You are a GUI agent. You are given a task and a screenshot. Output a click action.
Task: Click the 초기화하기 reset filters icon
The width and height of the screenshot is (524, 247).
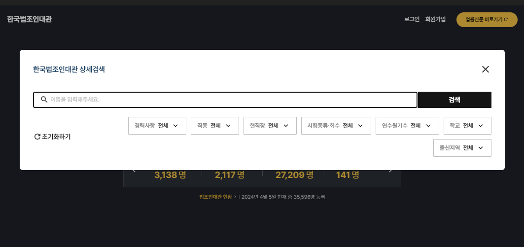click(37, 137)
